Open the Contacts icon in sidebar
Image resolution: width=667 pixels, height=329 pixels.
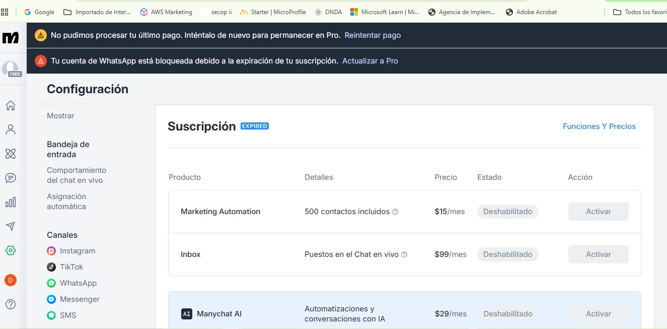click(x=11, y=130)
